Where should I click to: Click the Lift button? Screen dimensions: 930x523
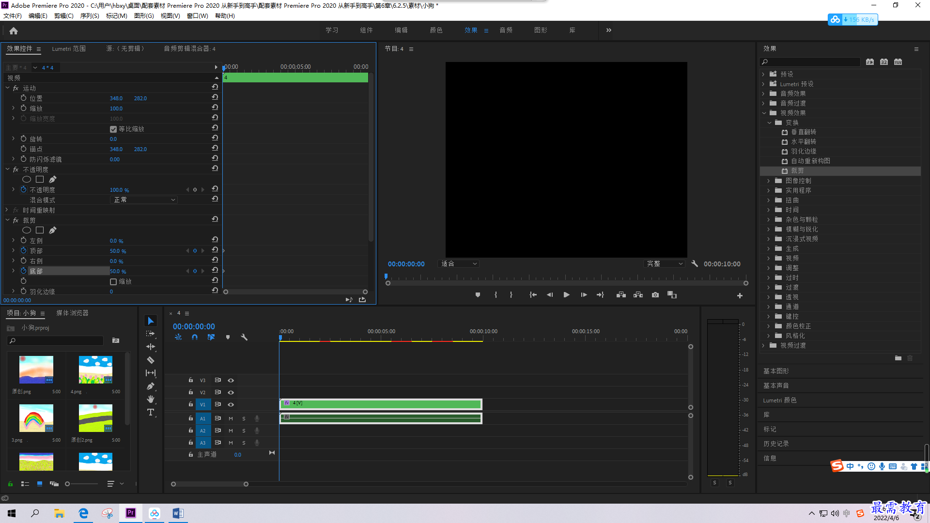621,295
